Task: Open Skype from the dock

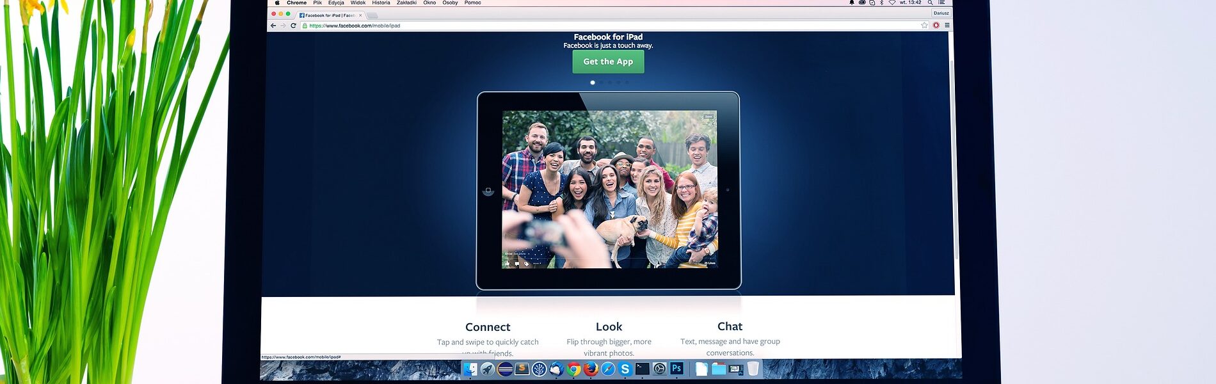Action: tap(625, 369)
